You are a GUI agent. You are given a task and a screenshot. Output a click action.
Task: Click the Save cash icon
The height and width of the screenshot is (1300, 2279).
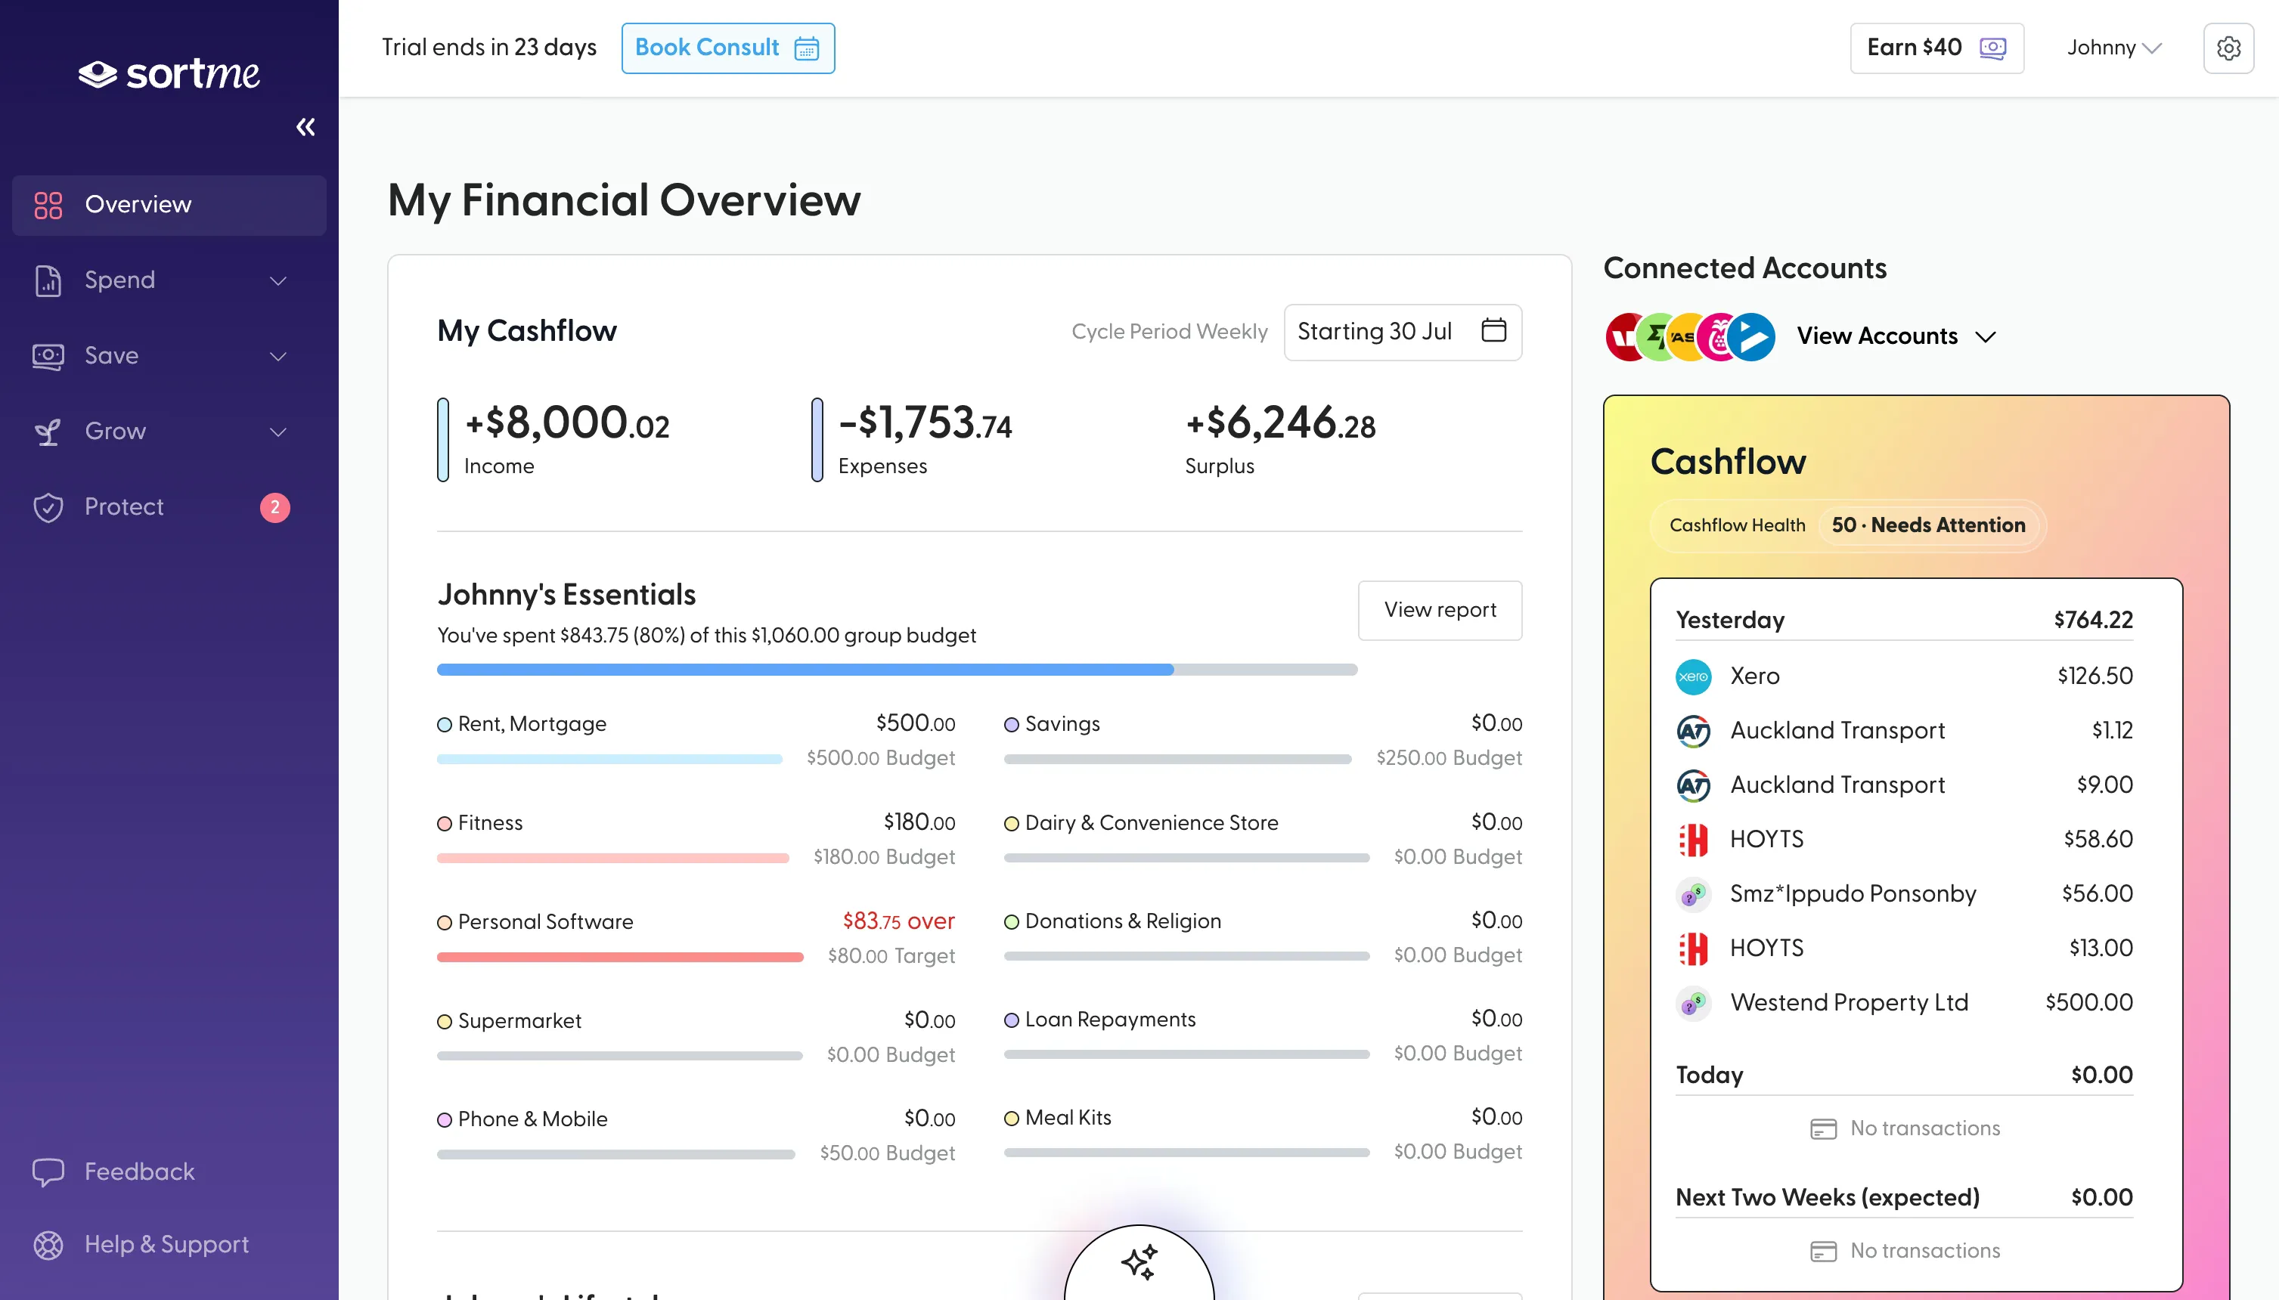[48, 356]
